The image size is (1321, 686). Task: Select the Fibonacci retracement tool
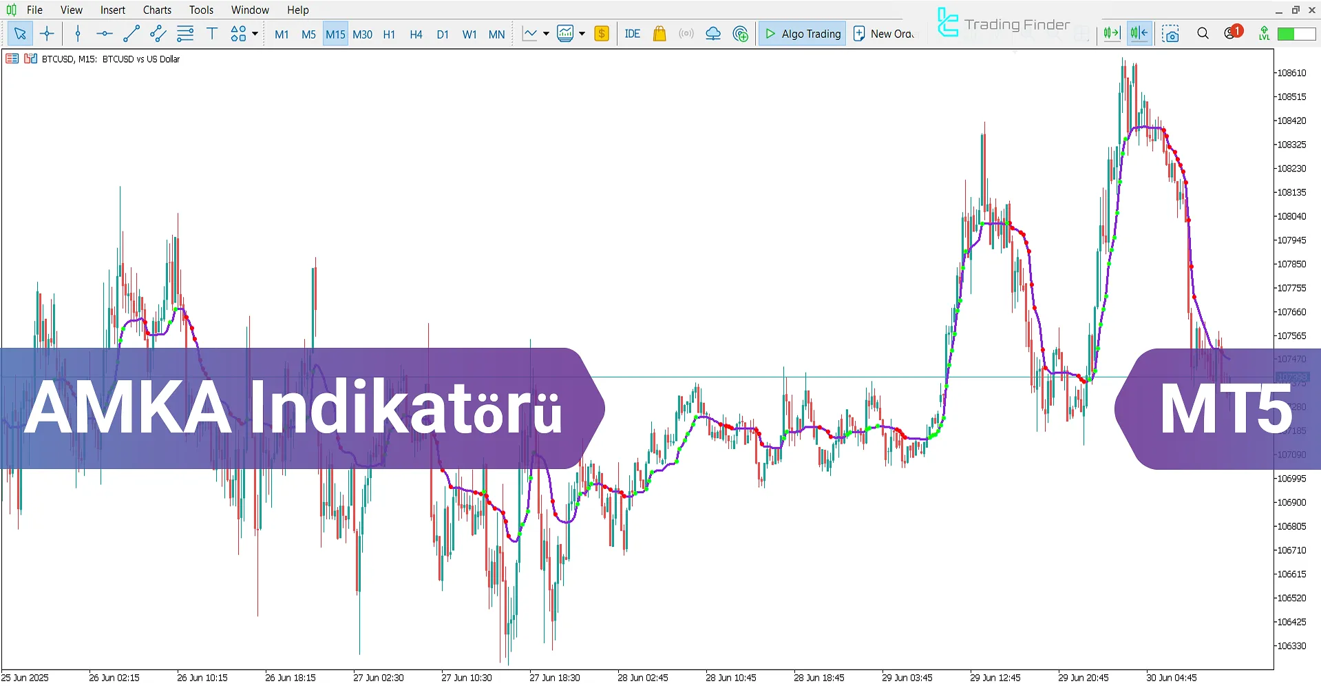[185, 34]
